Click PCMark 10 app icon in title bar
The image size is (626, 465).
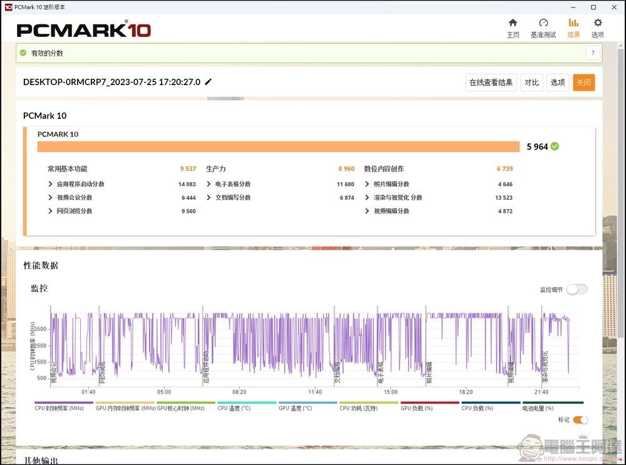(8, 7)
